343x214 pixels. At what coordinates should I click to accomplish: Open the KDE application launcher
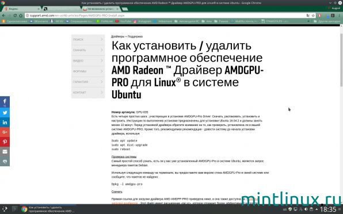5,209
